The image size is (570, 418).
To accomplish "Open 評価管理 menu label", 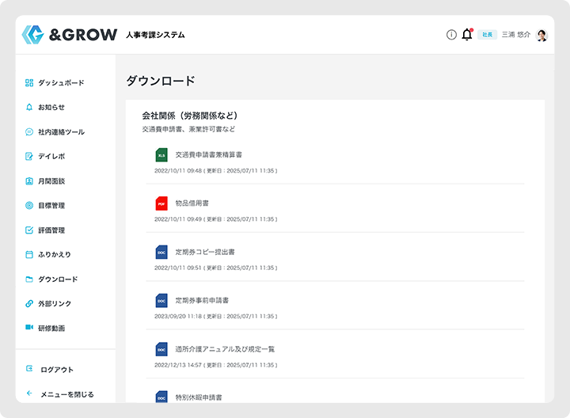I will 51,230.
